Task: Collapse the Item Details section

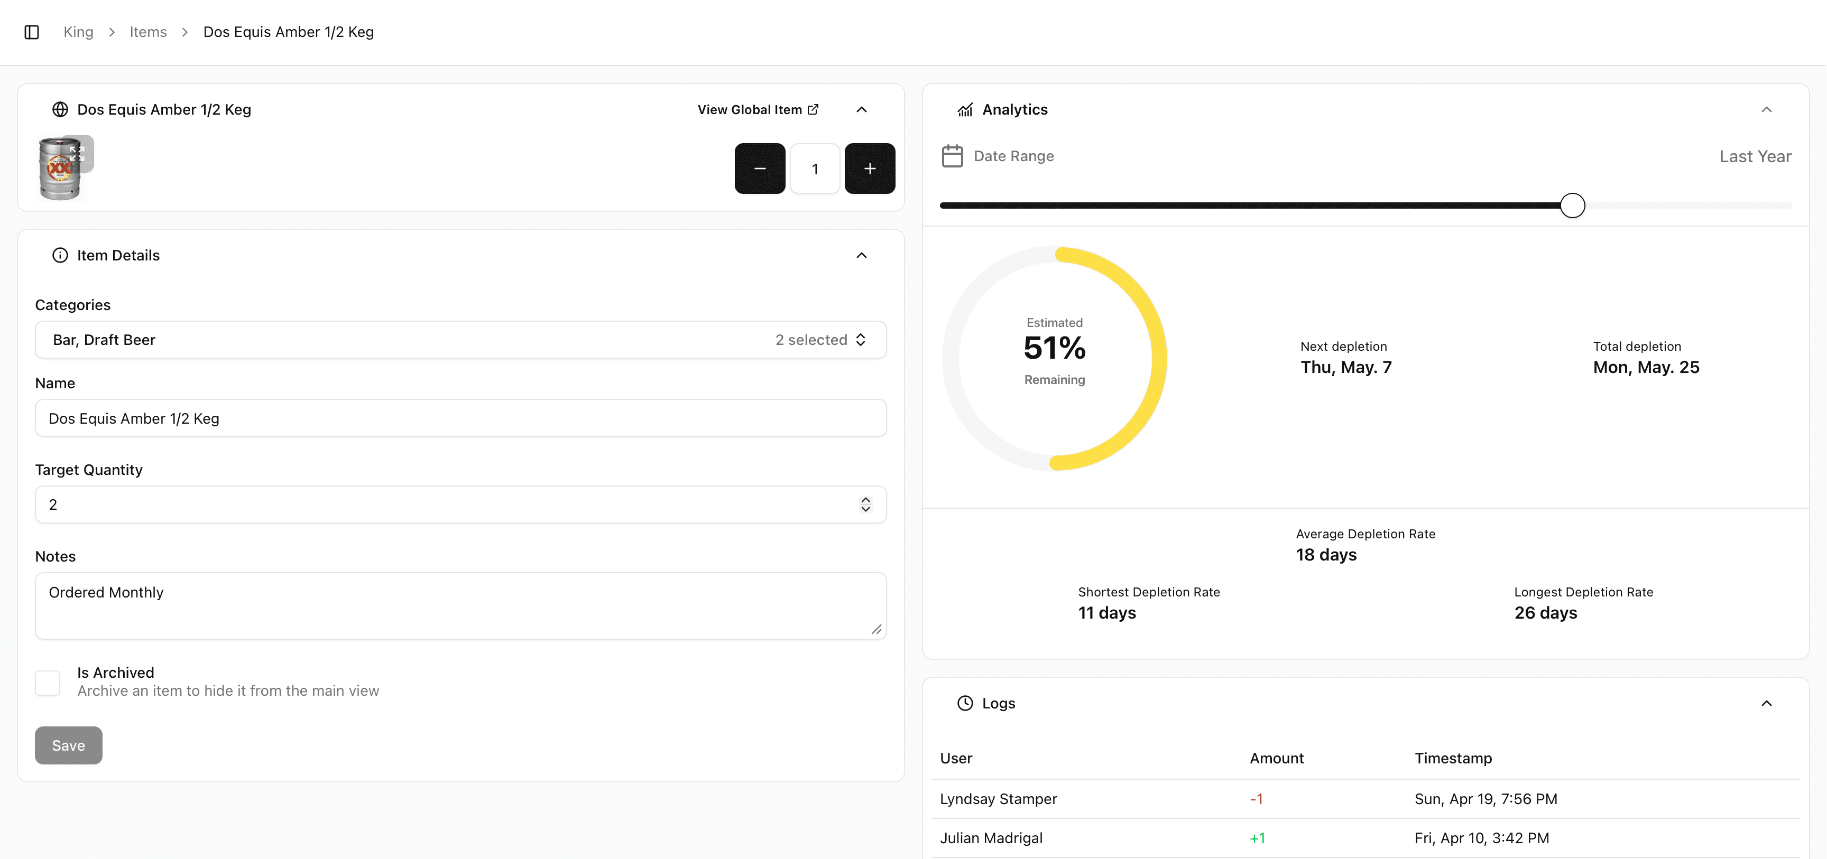Action: coord(862,255)
